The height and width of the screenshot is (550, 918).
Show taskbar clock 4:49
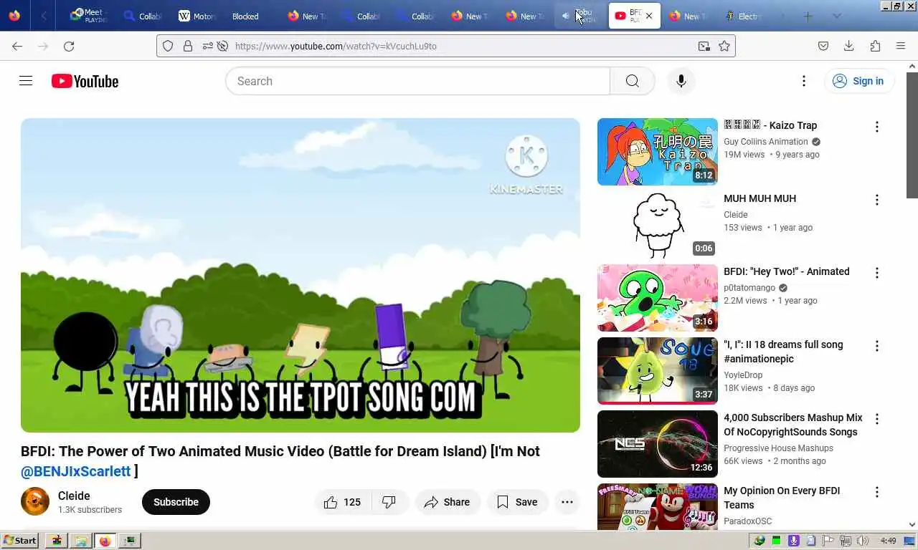[888, 541]
